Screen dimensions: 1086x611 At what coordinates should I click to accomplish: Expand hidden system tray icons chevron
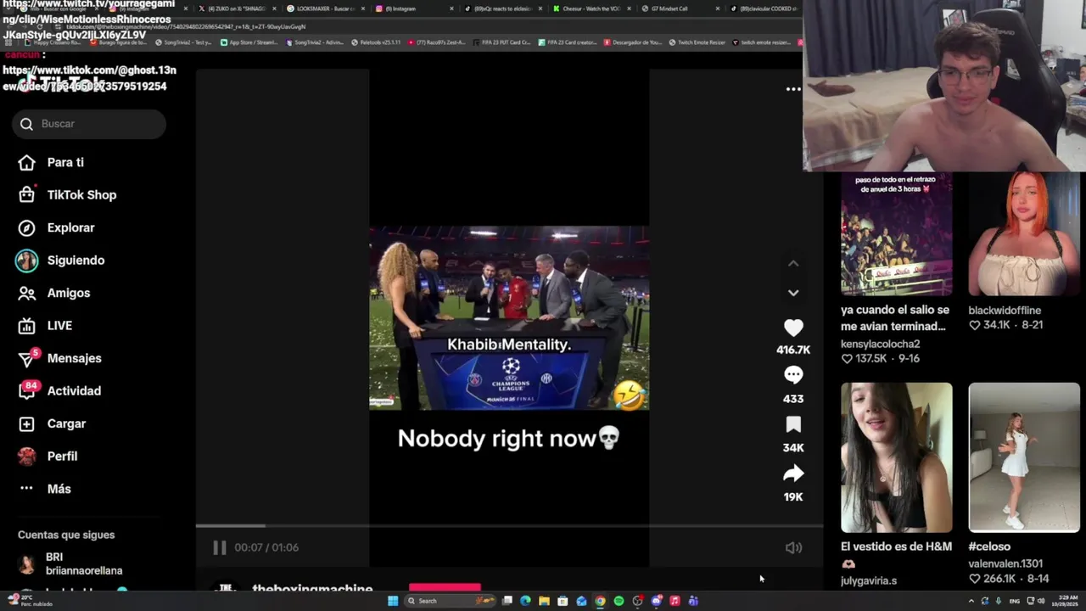pyautogui.click(x=971, y=601)
